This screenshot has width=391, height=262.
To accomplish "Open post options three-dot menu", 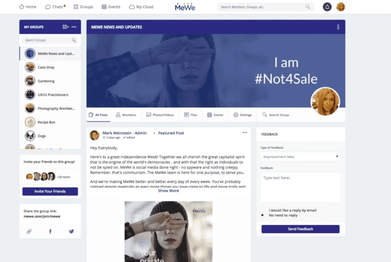I will pos(245,132).
